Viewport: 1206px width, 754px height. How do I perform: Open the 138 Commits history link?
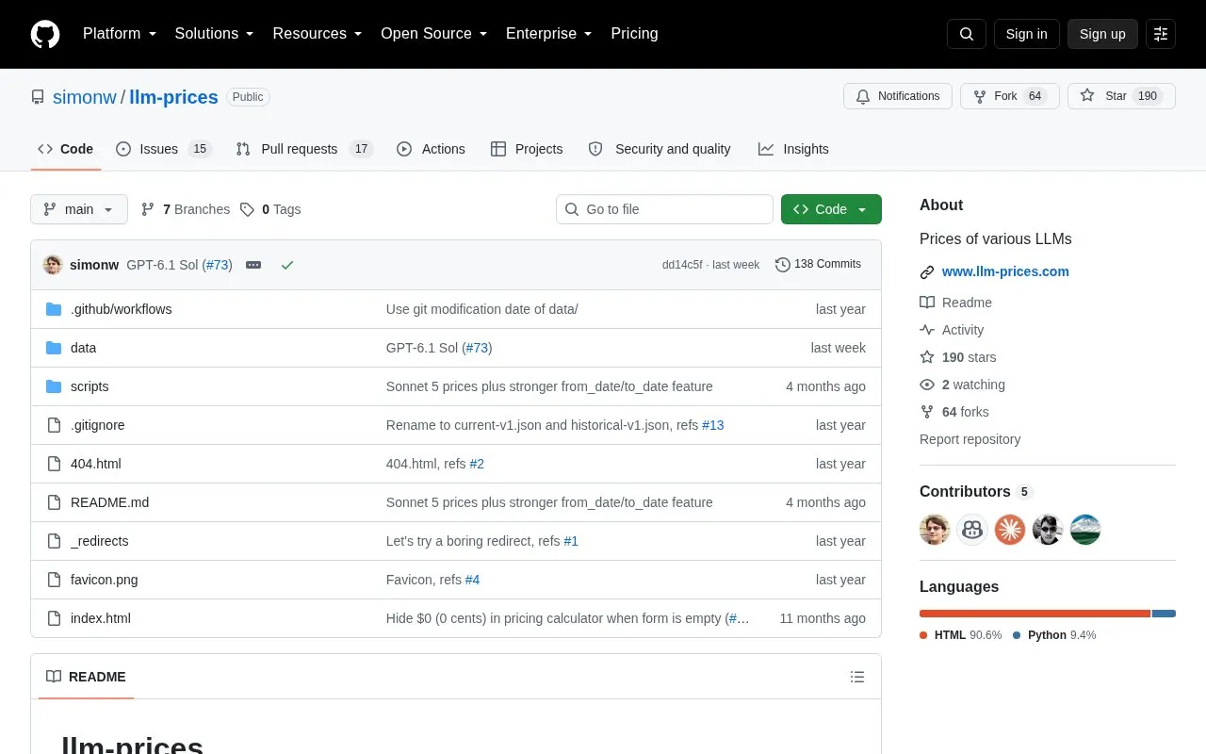click(818, 265)
